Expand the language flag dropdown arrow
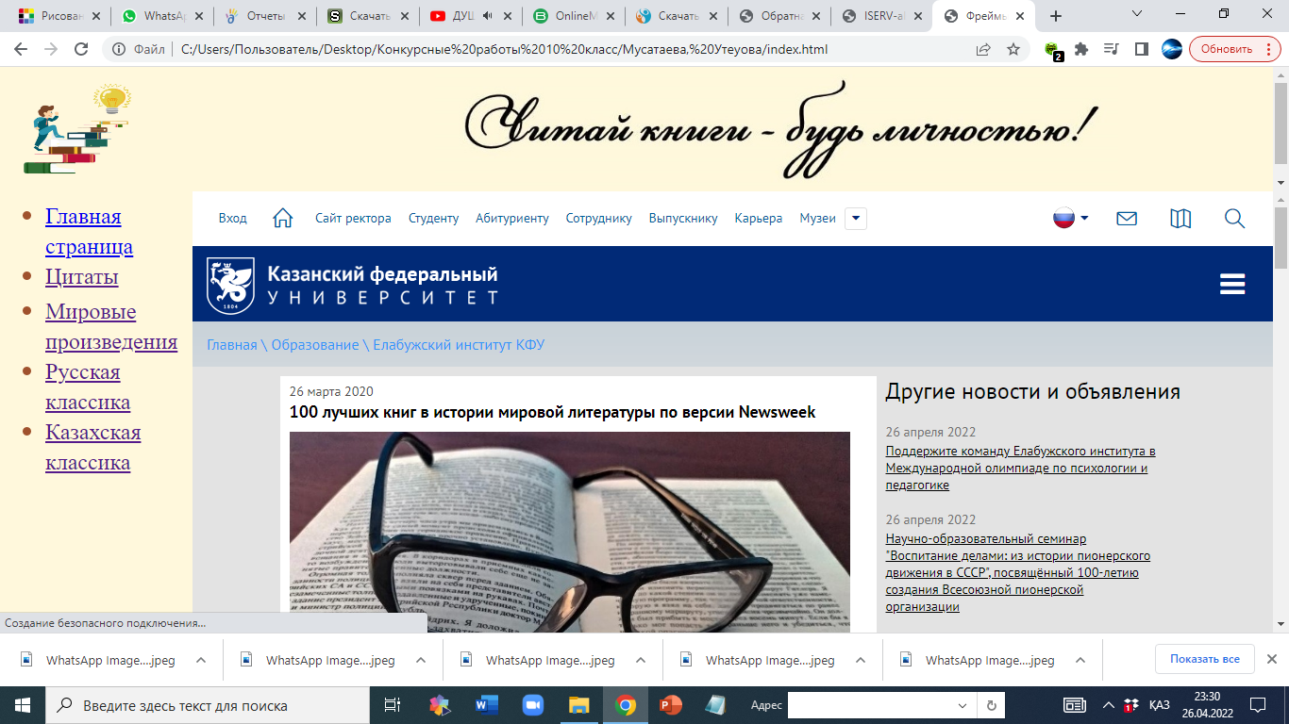This screenshot has height=724, width=1289. (x=1084, y=218)
